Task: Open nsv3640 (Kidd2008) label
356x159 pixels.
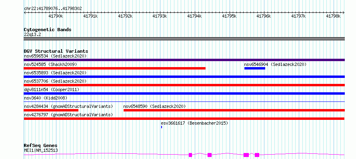Action: pyautogui.click(x=46, y=98)
